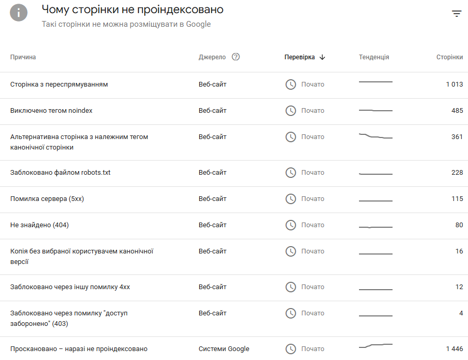Image resolution: width=468 pixels, height=360 pixels.
Task: Click the clock icon in the noindex row
Action: point(290,111)
